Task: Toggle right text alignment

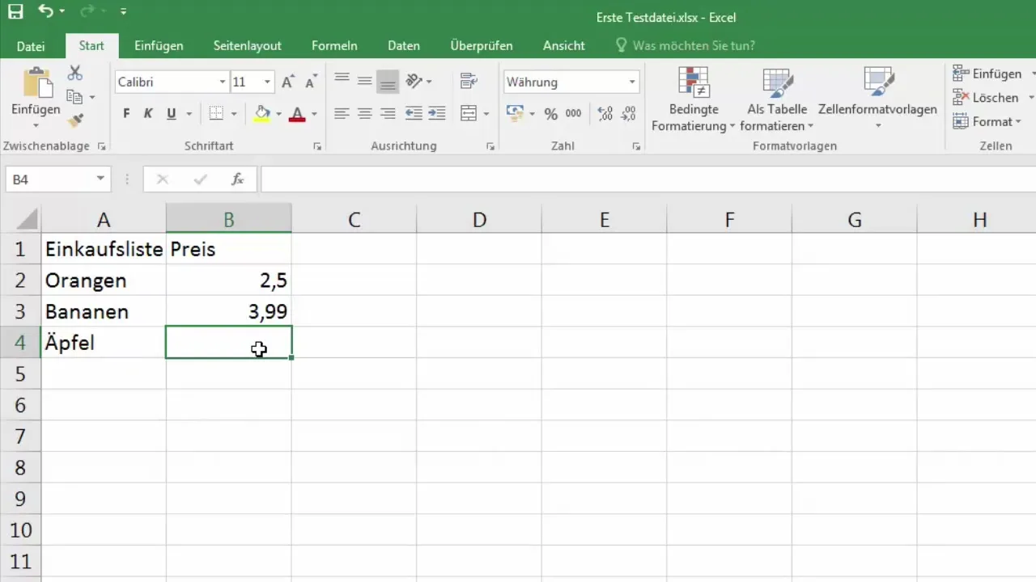Action: pos(388,114)
